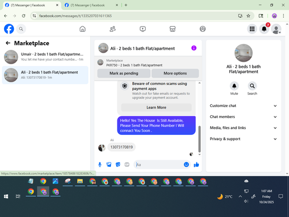Click the back arrow next to Marketplace
Screen dimensions: 289x217
[8, 43]
